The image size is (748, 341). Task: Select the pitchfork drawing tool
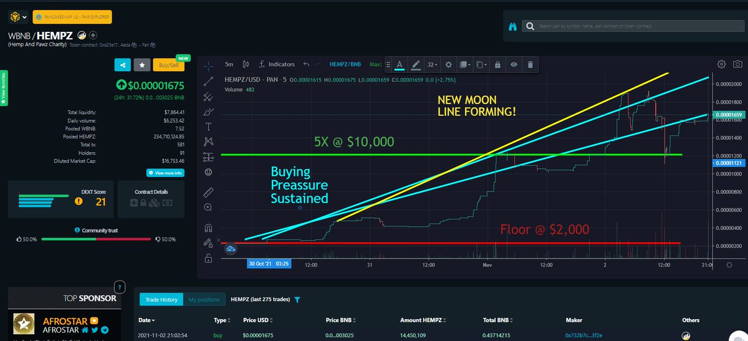[208, 95]
